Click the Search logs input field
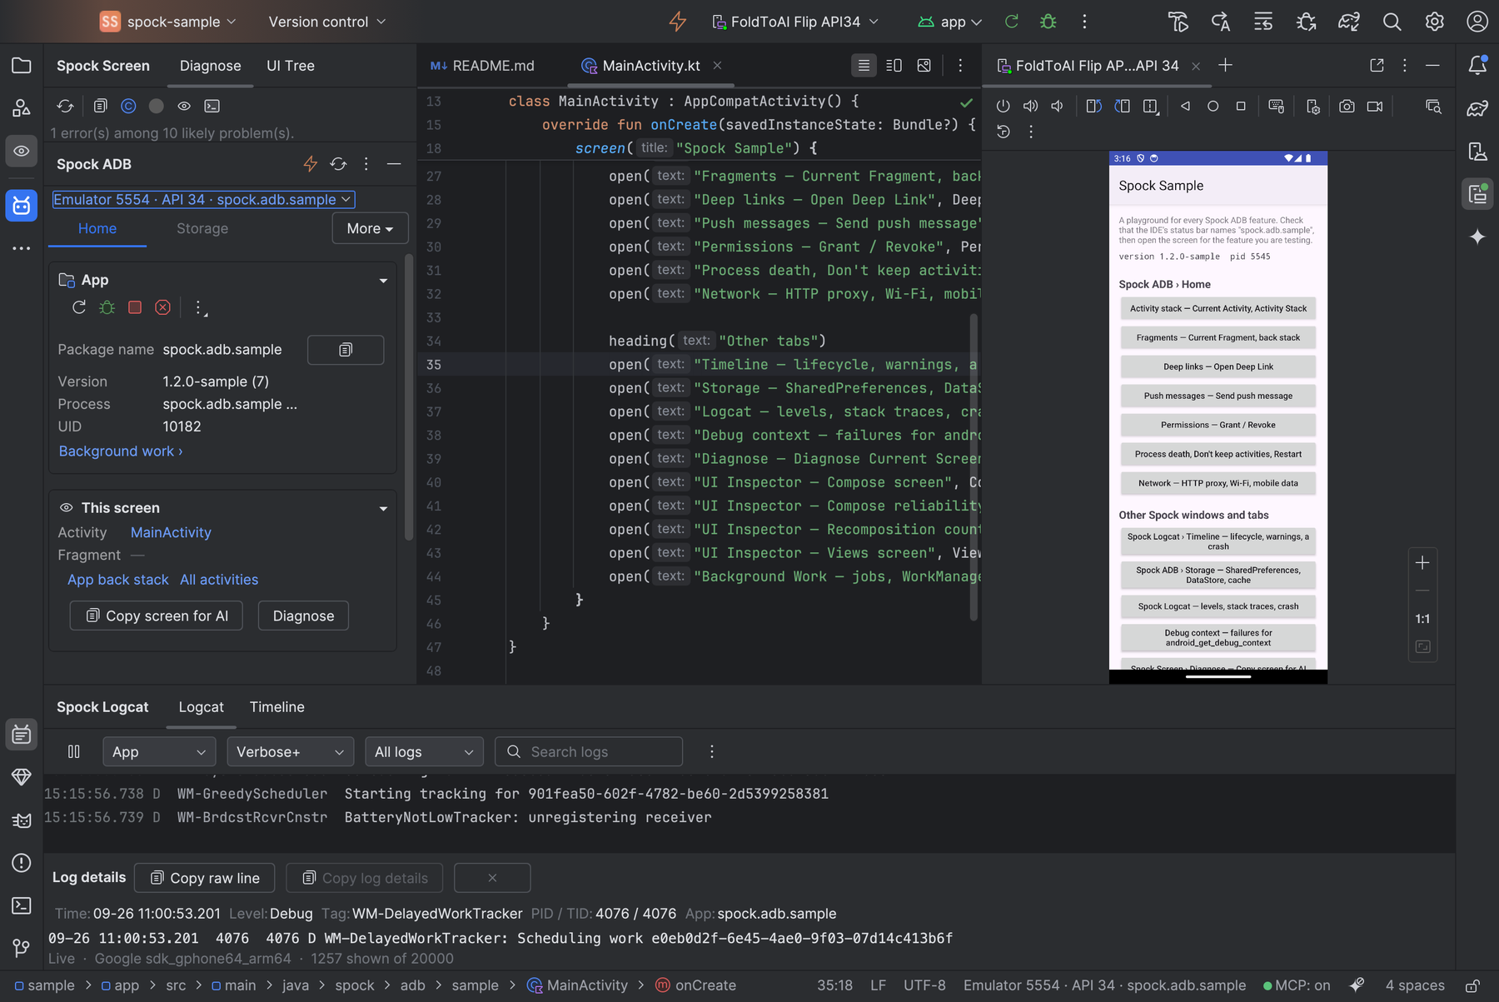The image size is (1499, 1002). [x=589, y=751]
